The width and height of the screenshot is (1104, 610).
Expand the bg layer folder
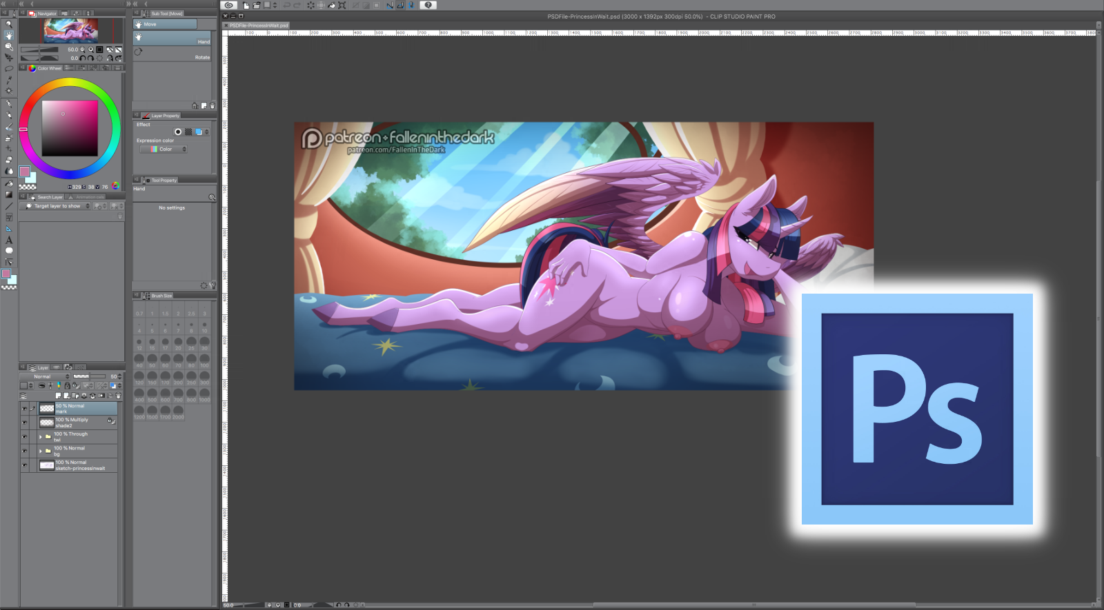pyautogui.click(x=41, y=451)
